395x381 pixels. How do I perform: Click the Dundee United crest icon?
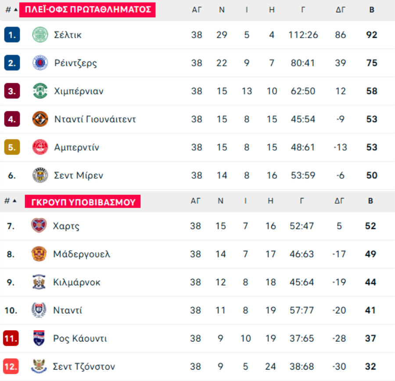[40, 119]
